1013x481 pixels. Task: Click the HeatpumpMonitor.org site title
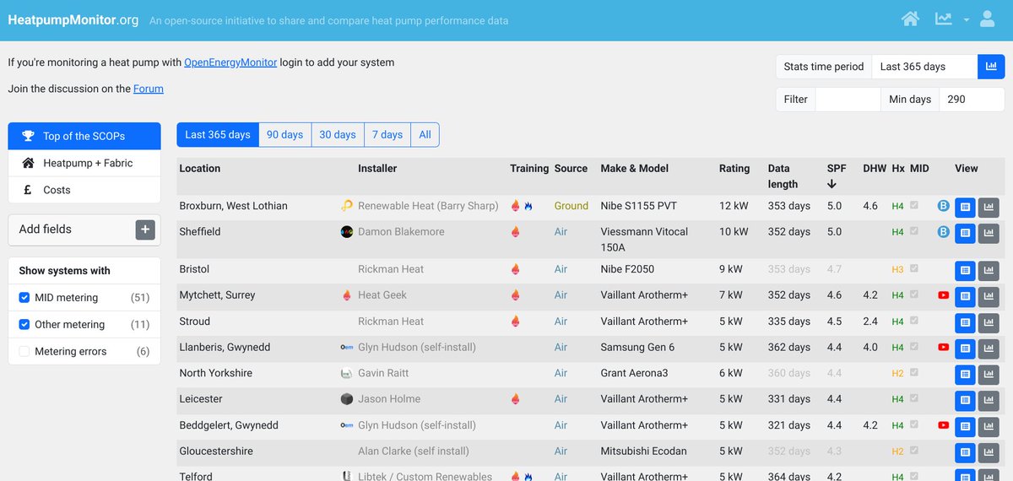[x=73, y=19]
